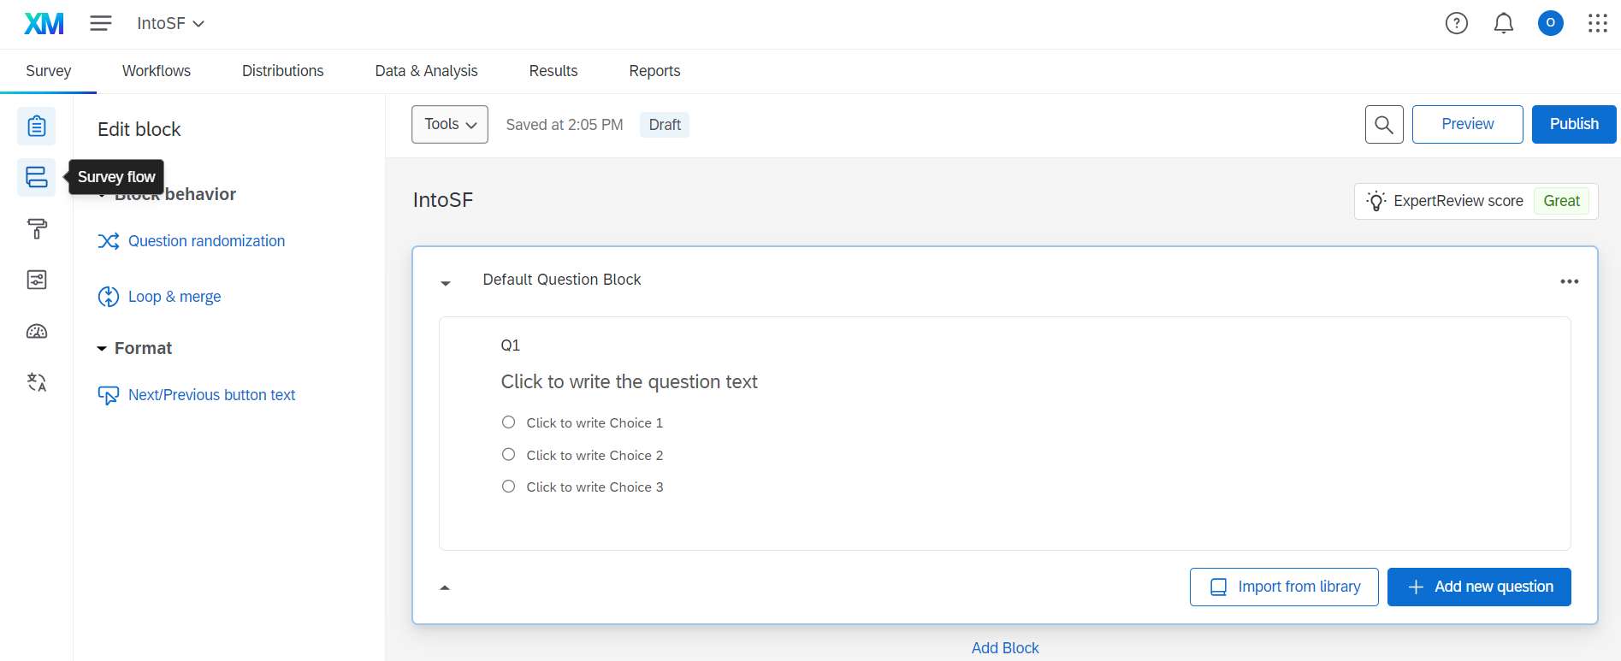Viewport: 1621px width, 661px height.
Task: Collapse the Format section
Action: click(102, 347)
